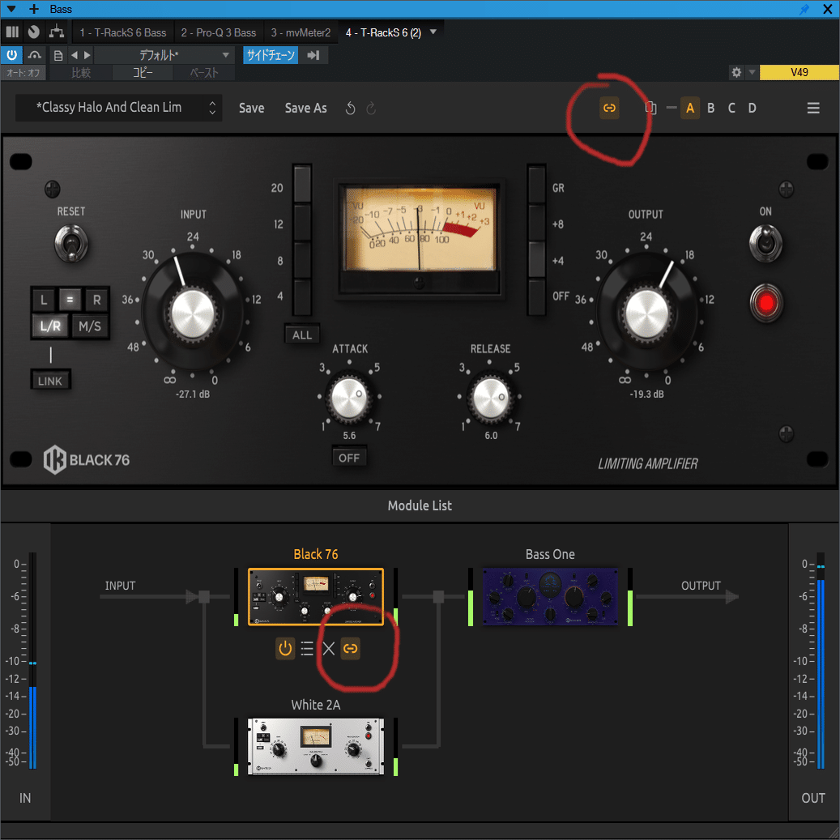This screenshot has height=840, width=840.
Task: Toggle the Black 76 module power icon
Action: pyautogui.click(x=285, y=648)
